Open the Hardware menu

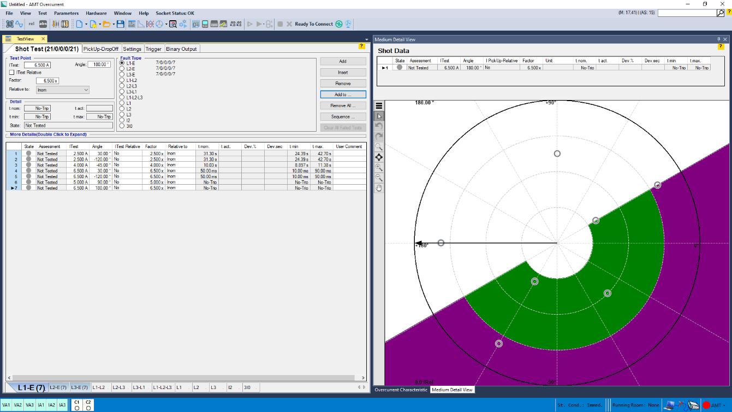tap(96, 13)
